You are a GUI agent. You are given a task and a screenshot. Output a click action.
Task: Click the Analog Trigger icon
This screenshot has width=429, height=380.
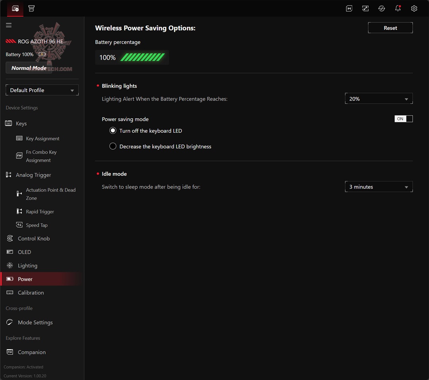[8, 175]
